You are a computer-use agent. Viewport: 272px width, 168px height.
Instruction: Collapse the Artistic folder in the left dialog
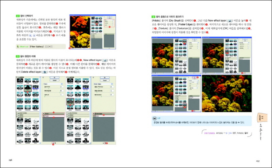click(x=17, y=77)
